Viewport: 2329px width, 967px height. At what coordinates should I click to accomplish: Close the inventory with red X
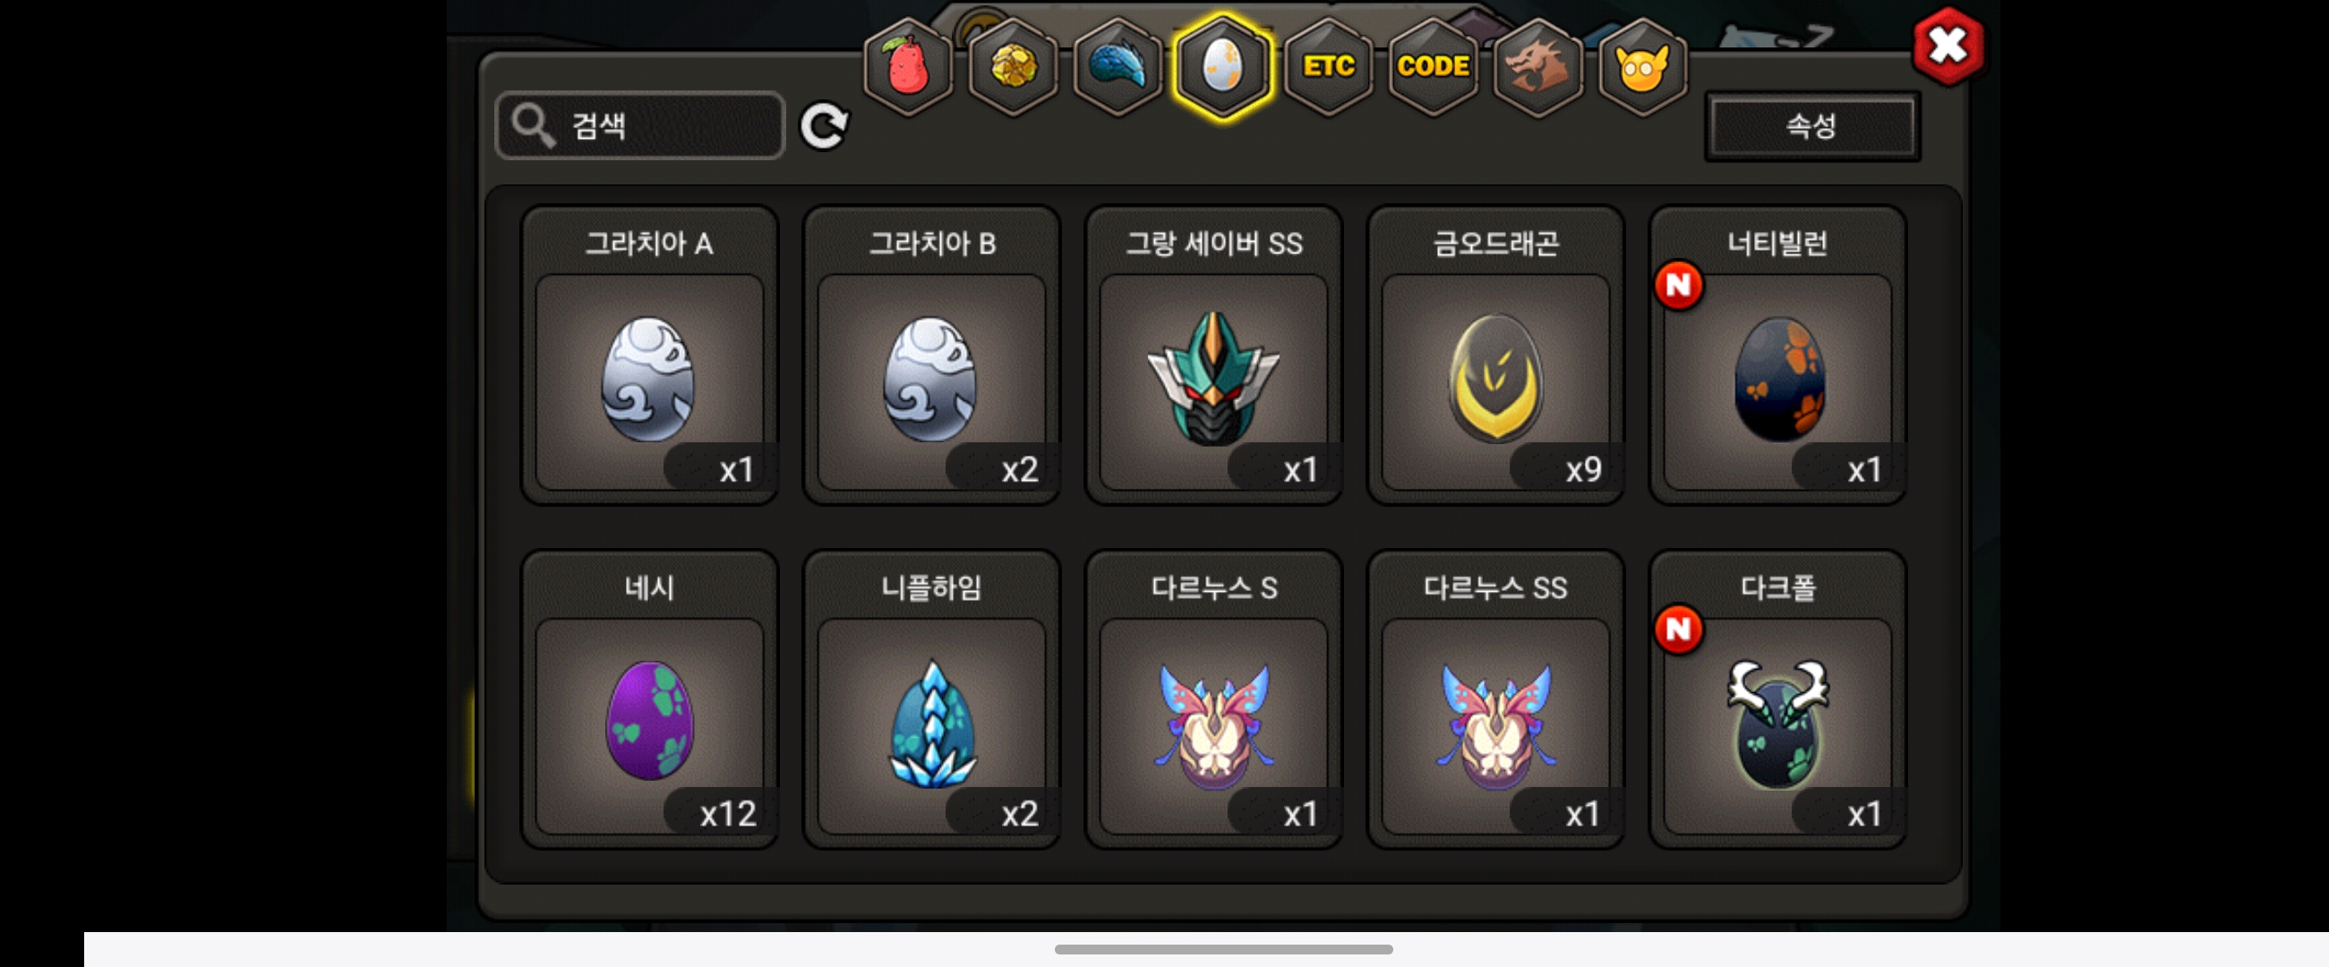(1948, 46)
